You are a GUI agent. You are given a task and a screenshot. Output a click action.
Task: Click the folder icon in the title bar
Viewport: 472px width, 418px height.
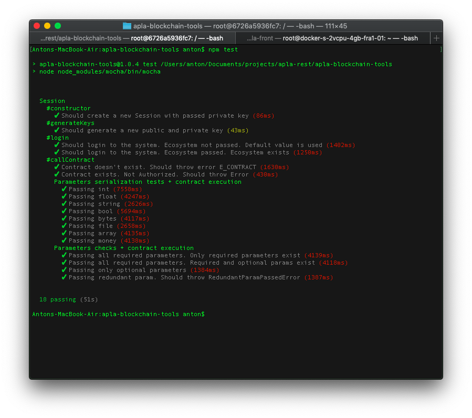[127, 26]
